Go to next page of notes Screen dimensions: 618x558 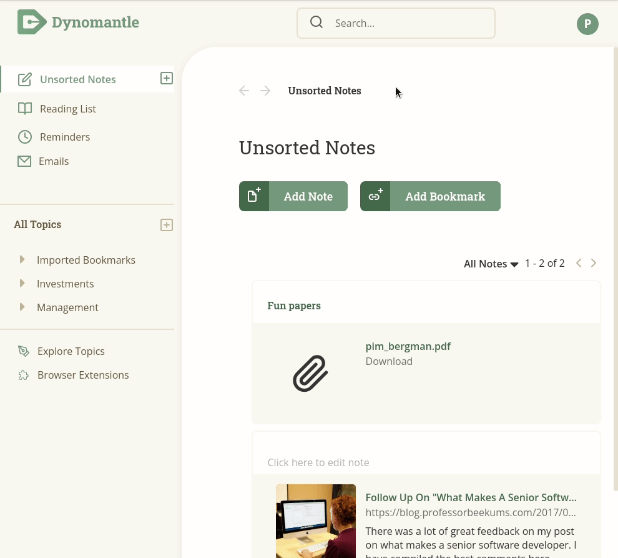click(x=593, y=263)
